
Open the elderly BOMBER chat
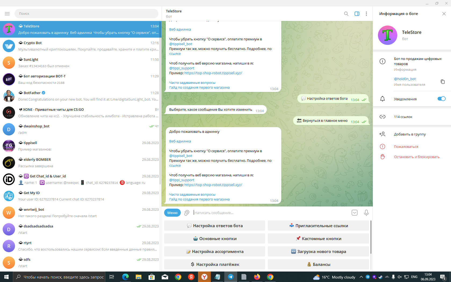[81, 163]
